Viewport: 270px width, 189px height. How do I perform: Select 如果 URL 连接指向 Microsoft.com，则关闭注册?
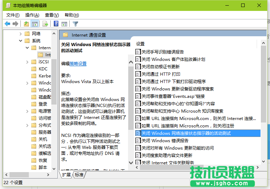(x=188, y=126)
